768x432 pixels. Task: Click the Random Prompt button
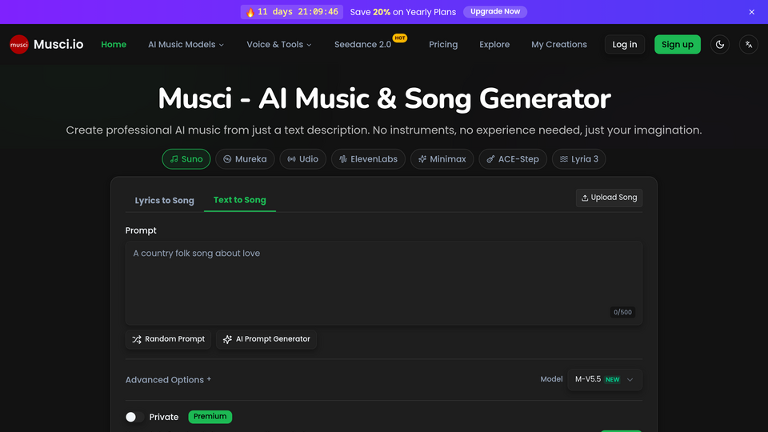click(x=169, y=339)
